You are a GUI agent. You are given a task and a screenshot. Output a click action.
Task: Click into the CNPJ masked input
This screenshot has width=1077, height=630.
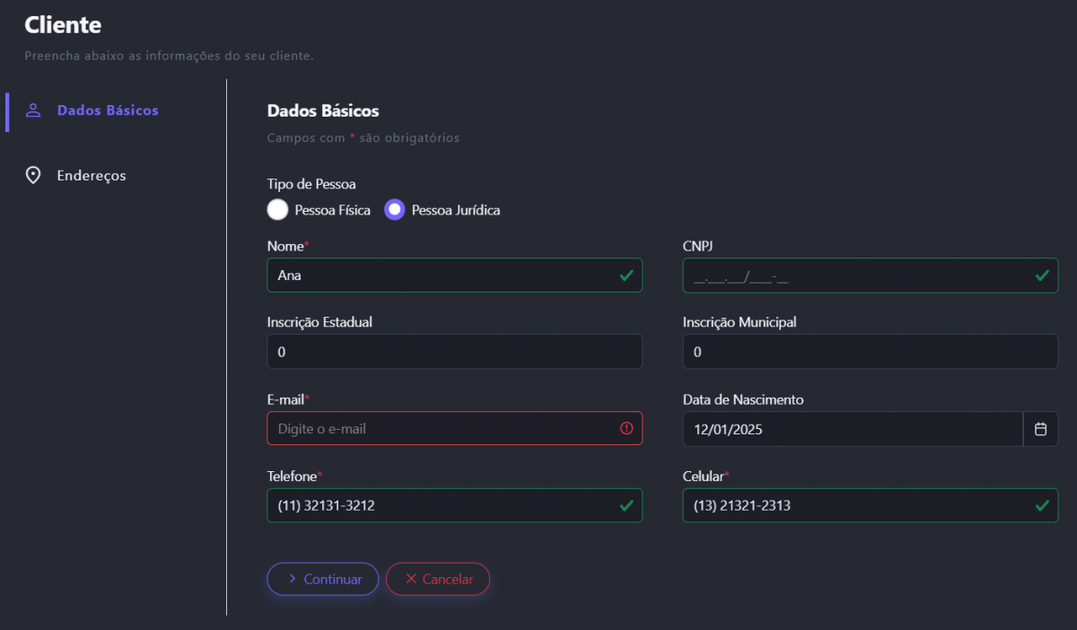(x=853, y=276)
